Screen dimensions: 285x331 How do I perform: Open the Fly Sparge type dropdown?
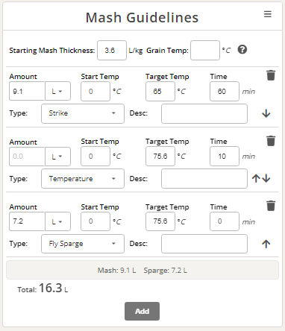pos(83,244)
